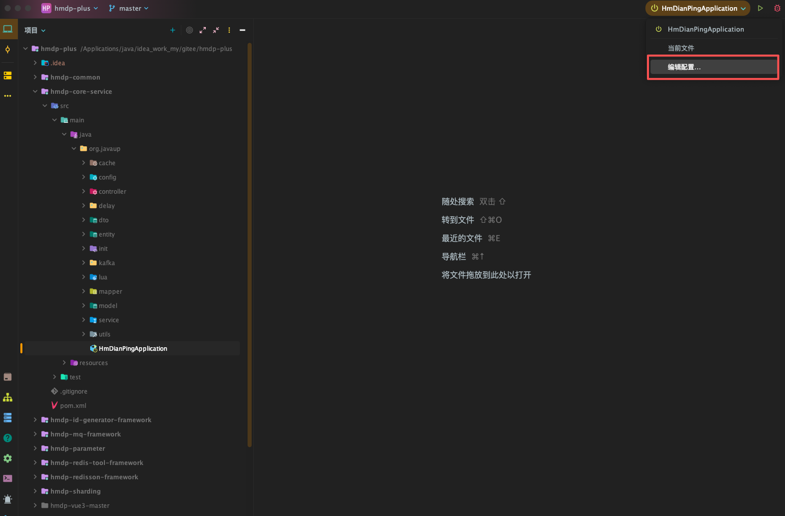This screenshot has height=516, width=785.
Task: Open the hmdp-plus project dropdown
Action: point(70,8)
